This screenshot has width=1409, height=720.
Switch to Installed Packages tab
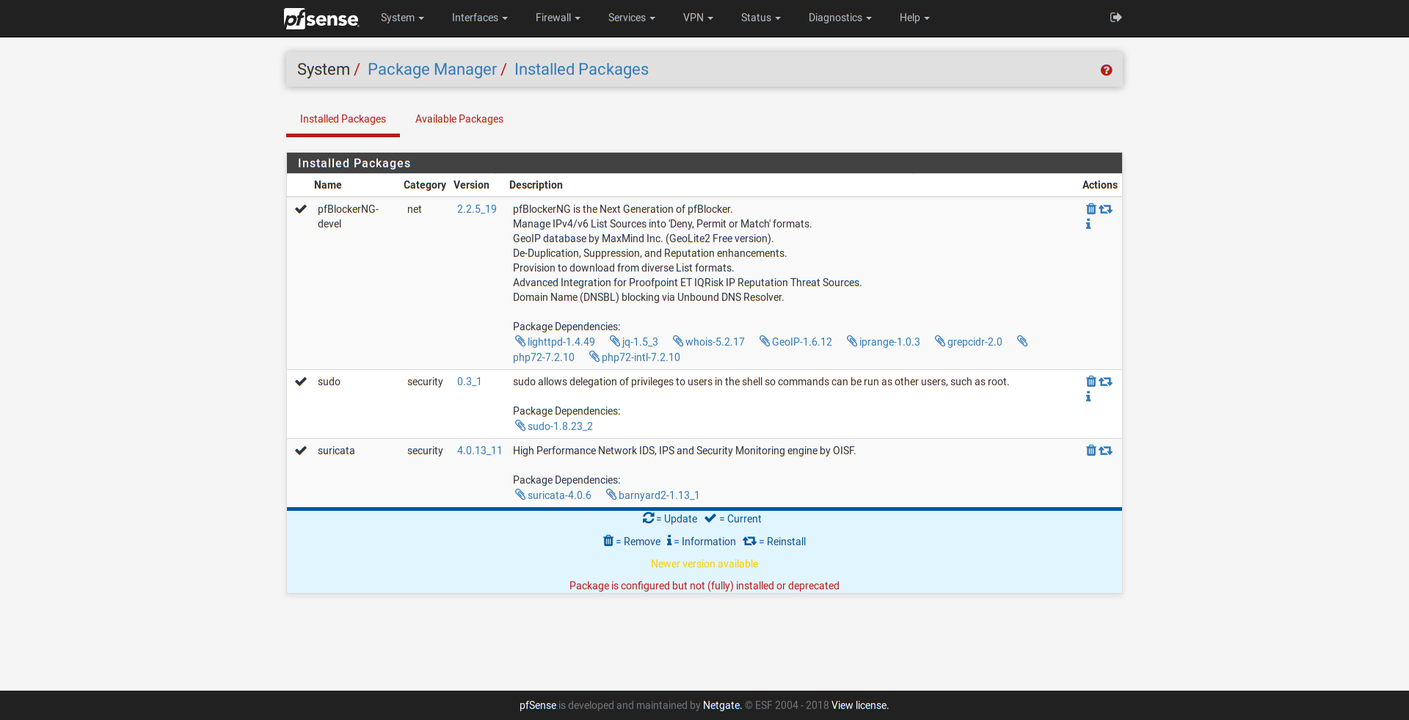click(x=343, y=119)
